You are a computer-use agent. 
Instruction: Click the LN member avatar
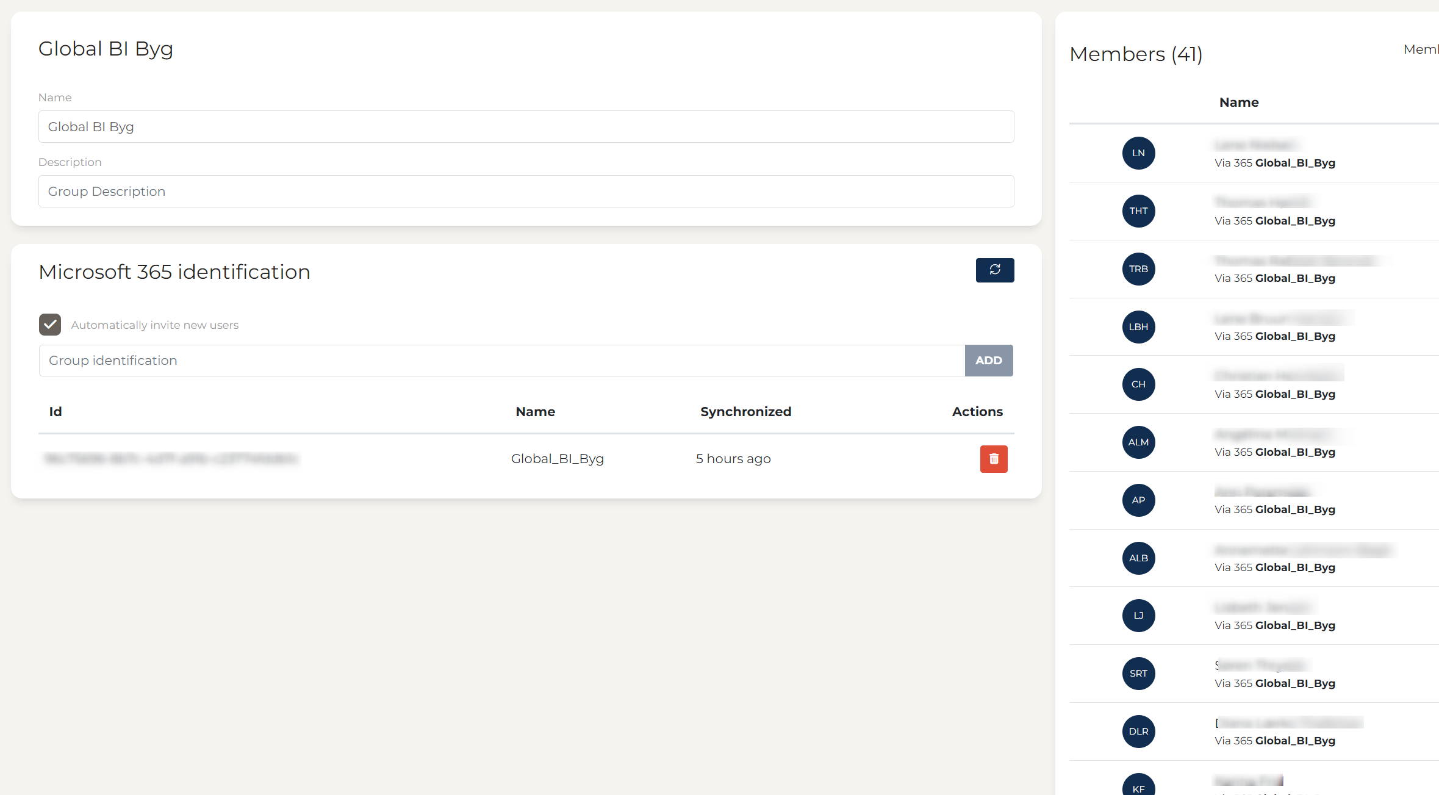tap(1138, 153)
